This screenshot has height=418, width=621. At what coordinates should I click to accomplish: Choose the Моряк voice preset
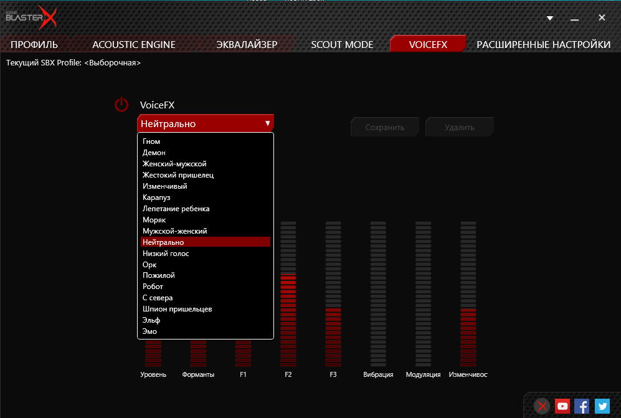[206, 220]
